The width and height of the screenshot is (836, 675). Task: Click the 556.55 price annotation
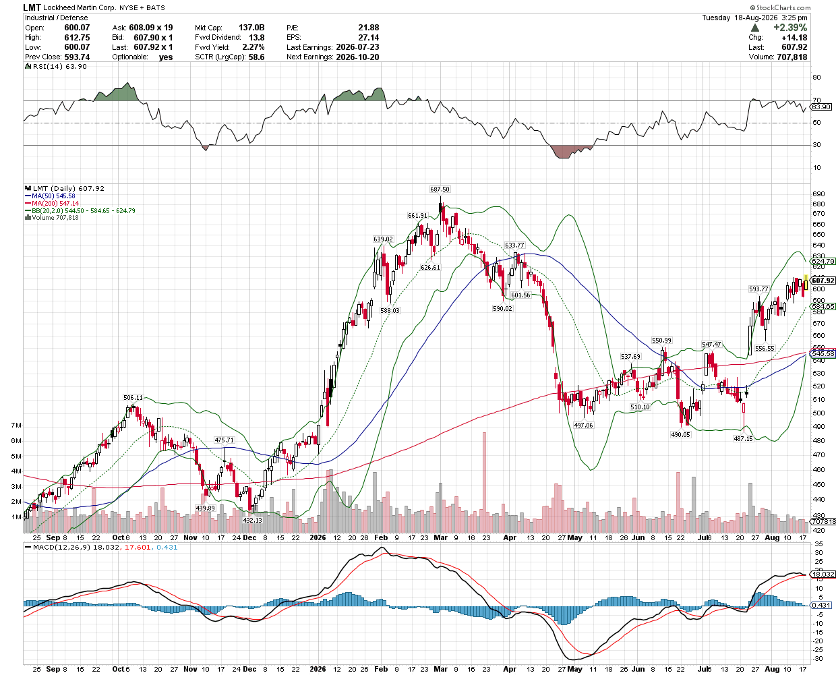coord(765,349)
